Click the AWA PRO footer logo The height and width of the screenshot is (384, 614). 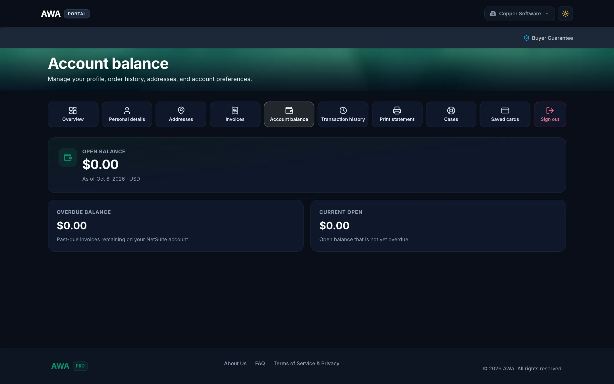(x=69, y=366)
